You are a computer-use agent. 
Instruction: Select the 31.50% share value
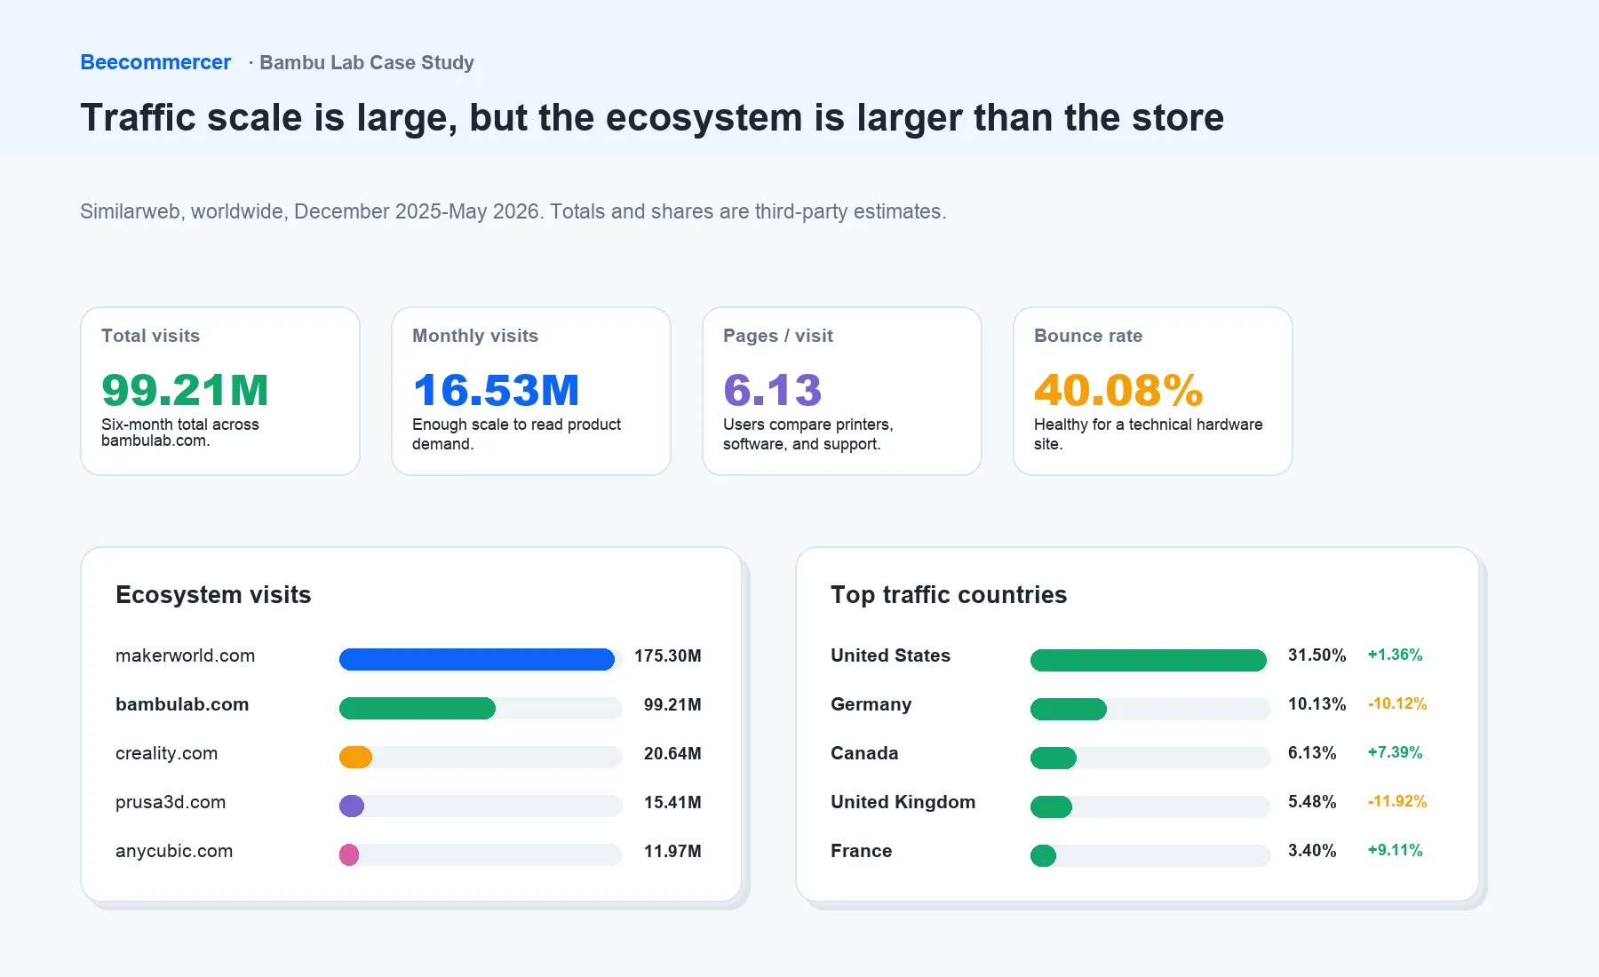[x=1317, y=655]
